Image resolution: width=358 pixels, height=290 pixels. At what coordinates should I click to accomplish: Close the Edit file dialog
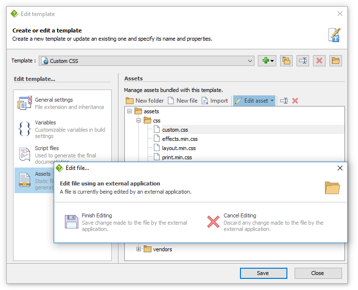pyautogui.click(x=340, y=168)
